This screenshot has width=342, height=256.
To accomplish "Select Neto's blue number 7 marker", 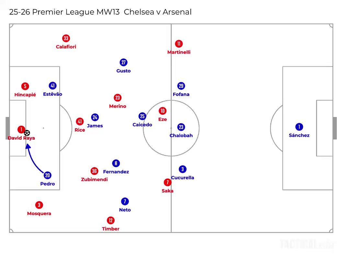I will point(125,201).
